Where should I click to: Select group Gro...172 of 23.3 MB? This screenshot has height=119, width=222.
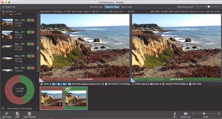tap(19, 47)
